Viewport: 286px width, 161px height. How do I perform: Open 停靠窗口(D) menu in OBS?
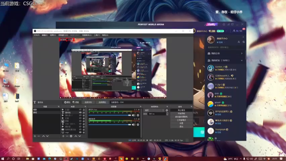point(63,35)
